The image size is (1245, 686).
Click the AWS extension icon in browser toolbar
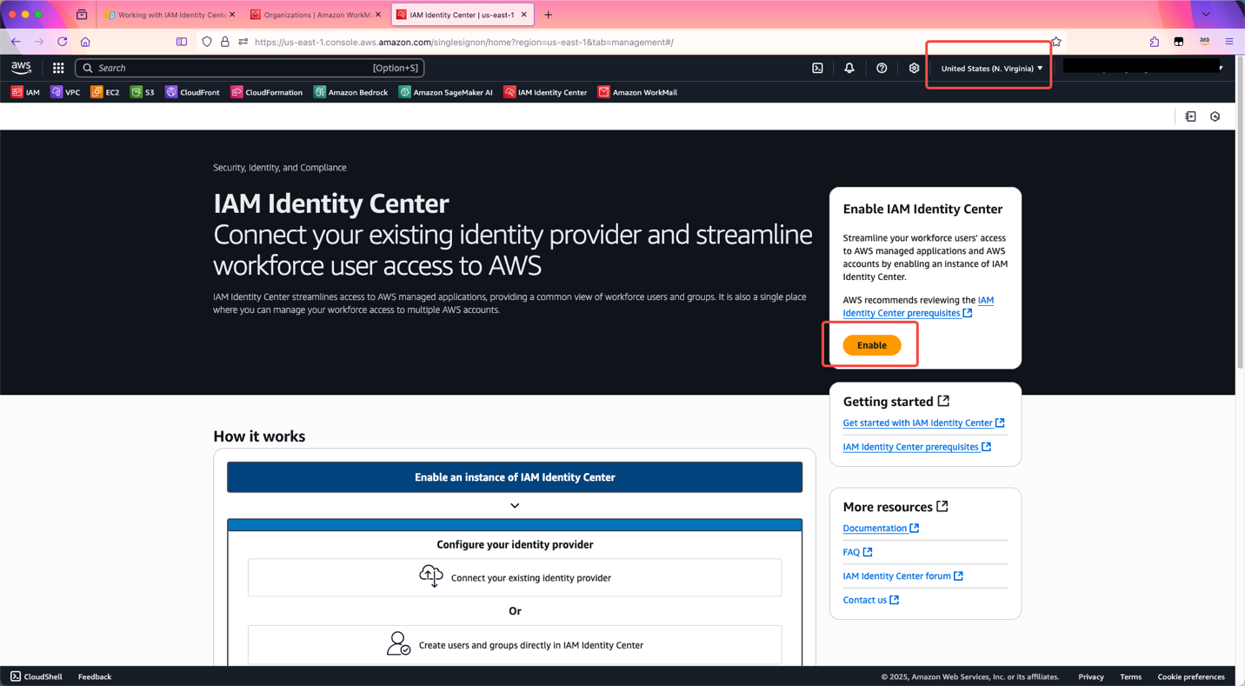click(1204, 42)
